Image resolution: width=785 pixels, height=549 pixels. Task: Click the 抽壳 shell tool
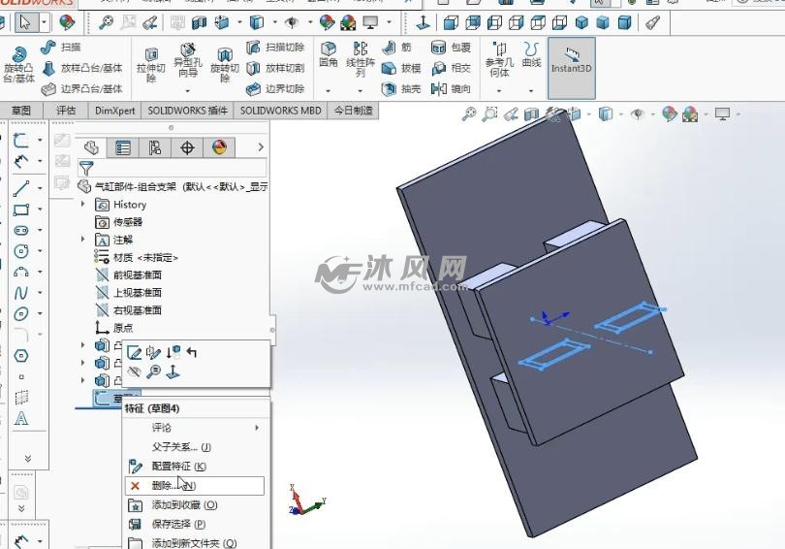(401, 89)
